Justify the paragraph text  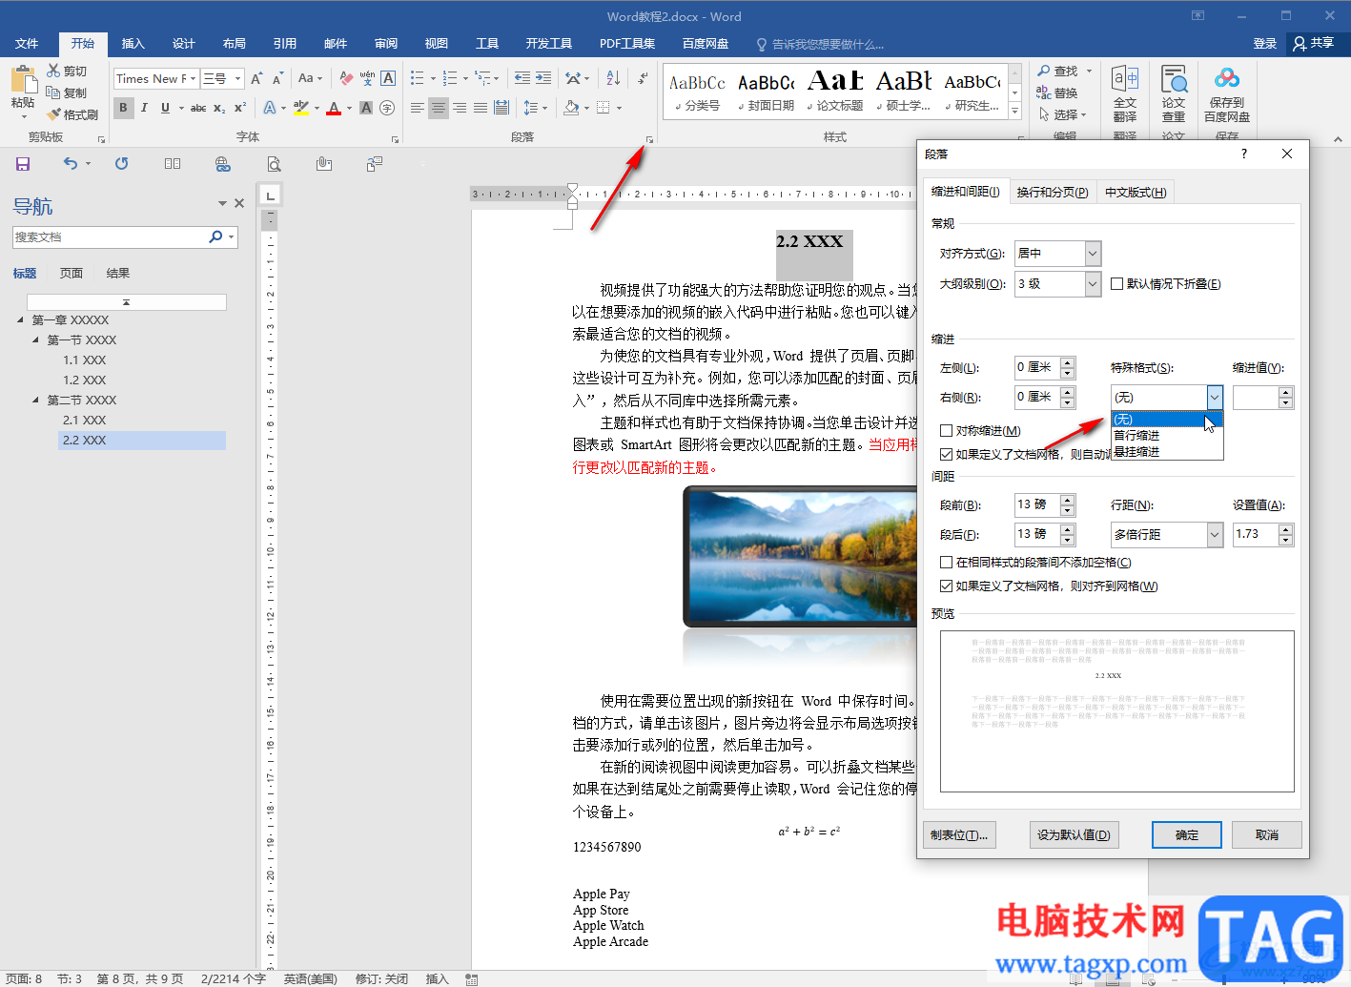[481, 108]
